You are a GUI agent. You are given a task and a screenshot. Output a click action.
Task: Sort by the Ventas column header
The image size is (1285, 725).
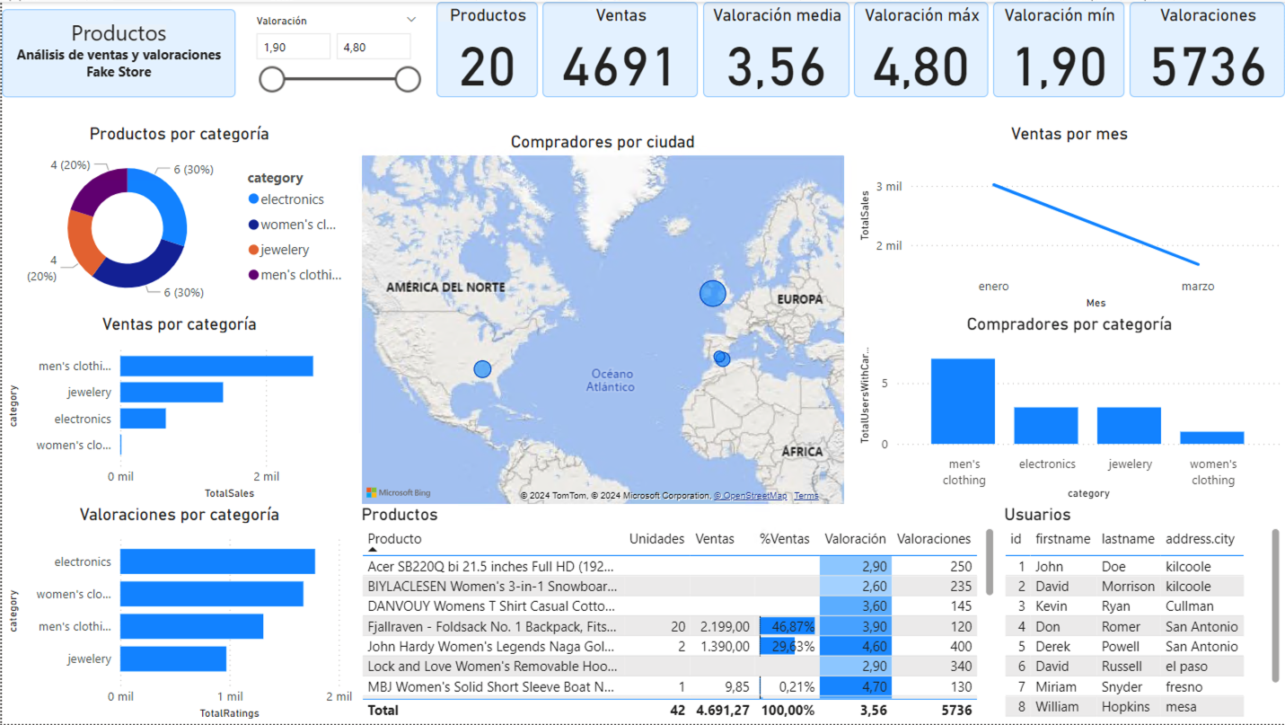715,539
